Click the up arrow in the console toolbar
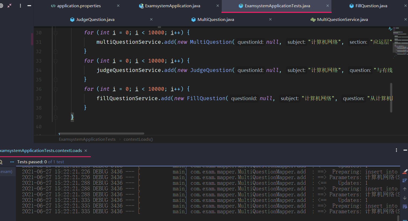 coord(405,189)
